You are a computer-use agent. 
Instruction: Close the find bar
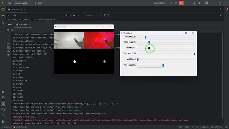(x=220, y=15)
